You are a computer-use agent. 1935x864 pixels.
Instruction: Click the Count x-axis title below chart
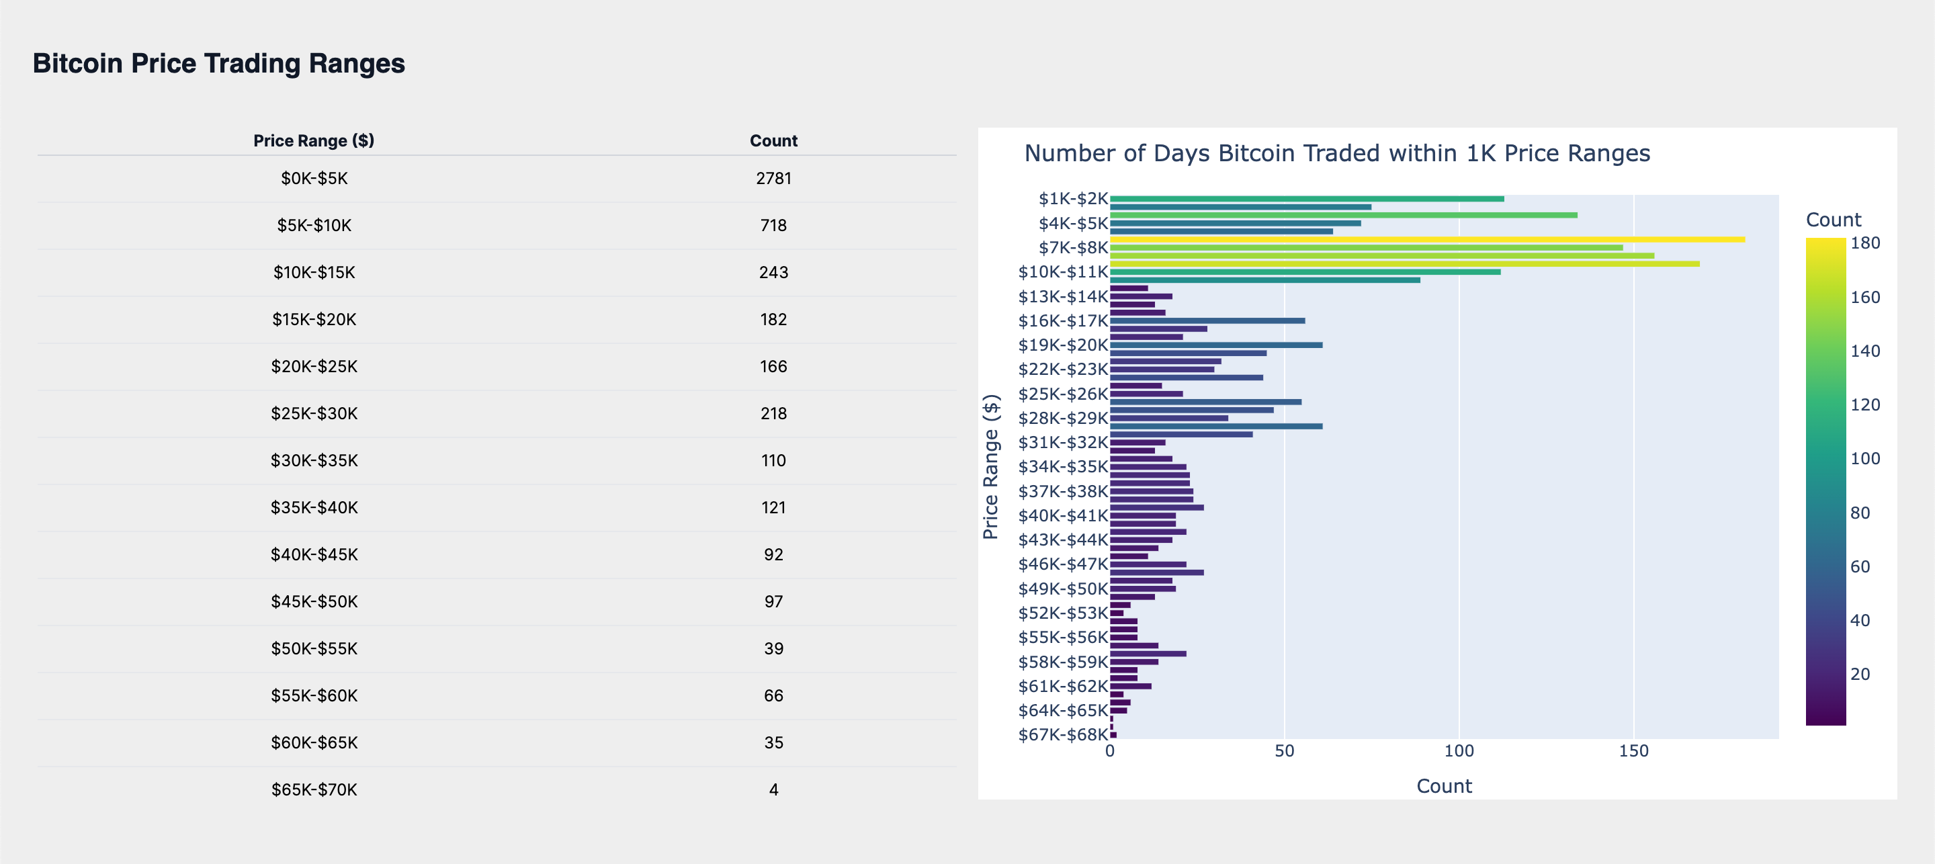(x=1444, y=786)
